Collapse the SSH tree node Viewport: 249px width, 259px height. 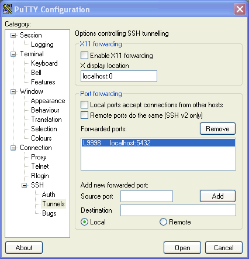(x=24, y=185)
